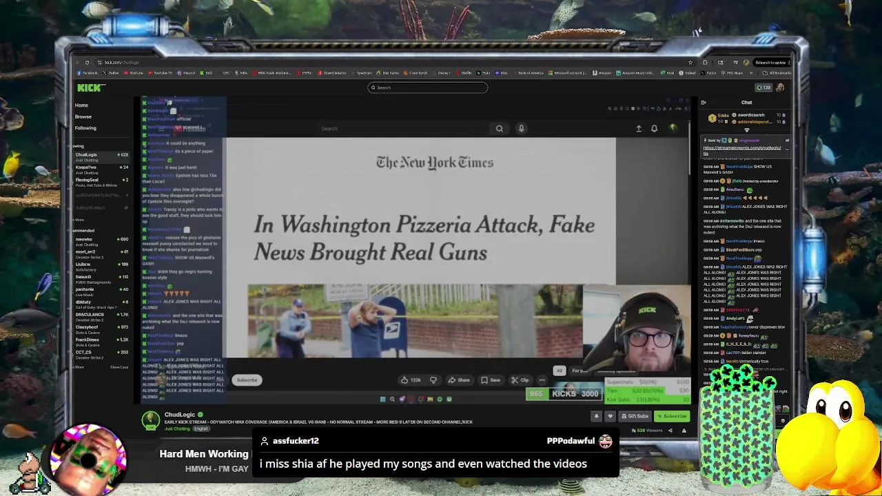Click the YouTube Subscribe button in video
This screenshot has height=496, width=882.
(247, 380)
